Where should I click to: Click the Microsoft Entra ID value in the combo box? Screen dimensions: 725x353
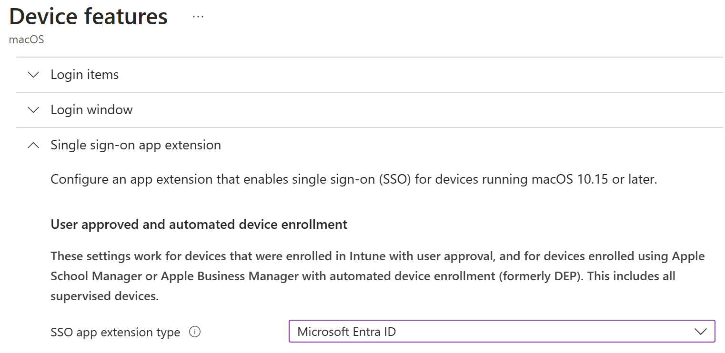coord(347,331)
